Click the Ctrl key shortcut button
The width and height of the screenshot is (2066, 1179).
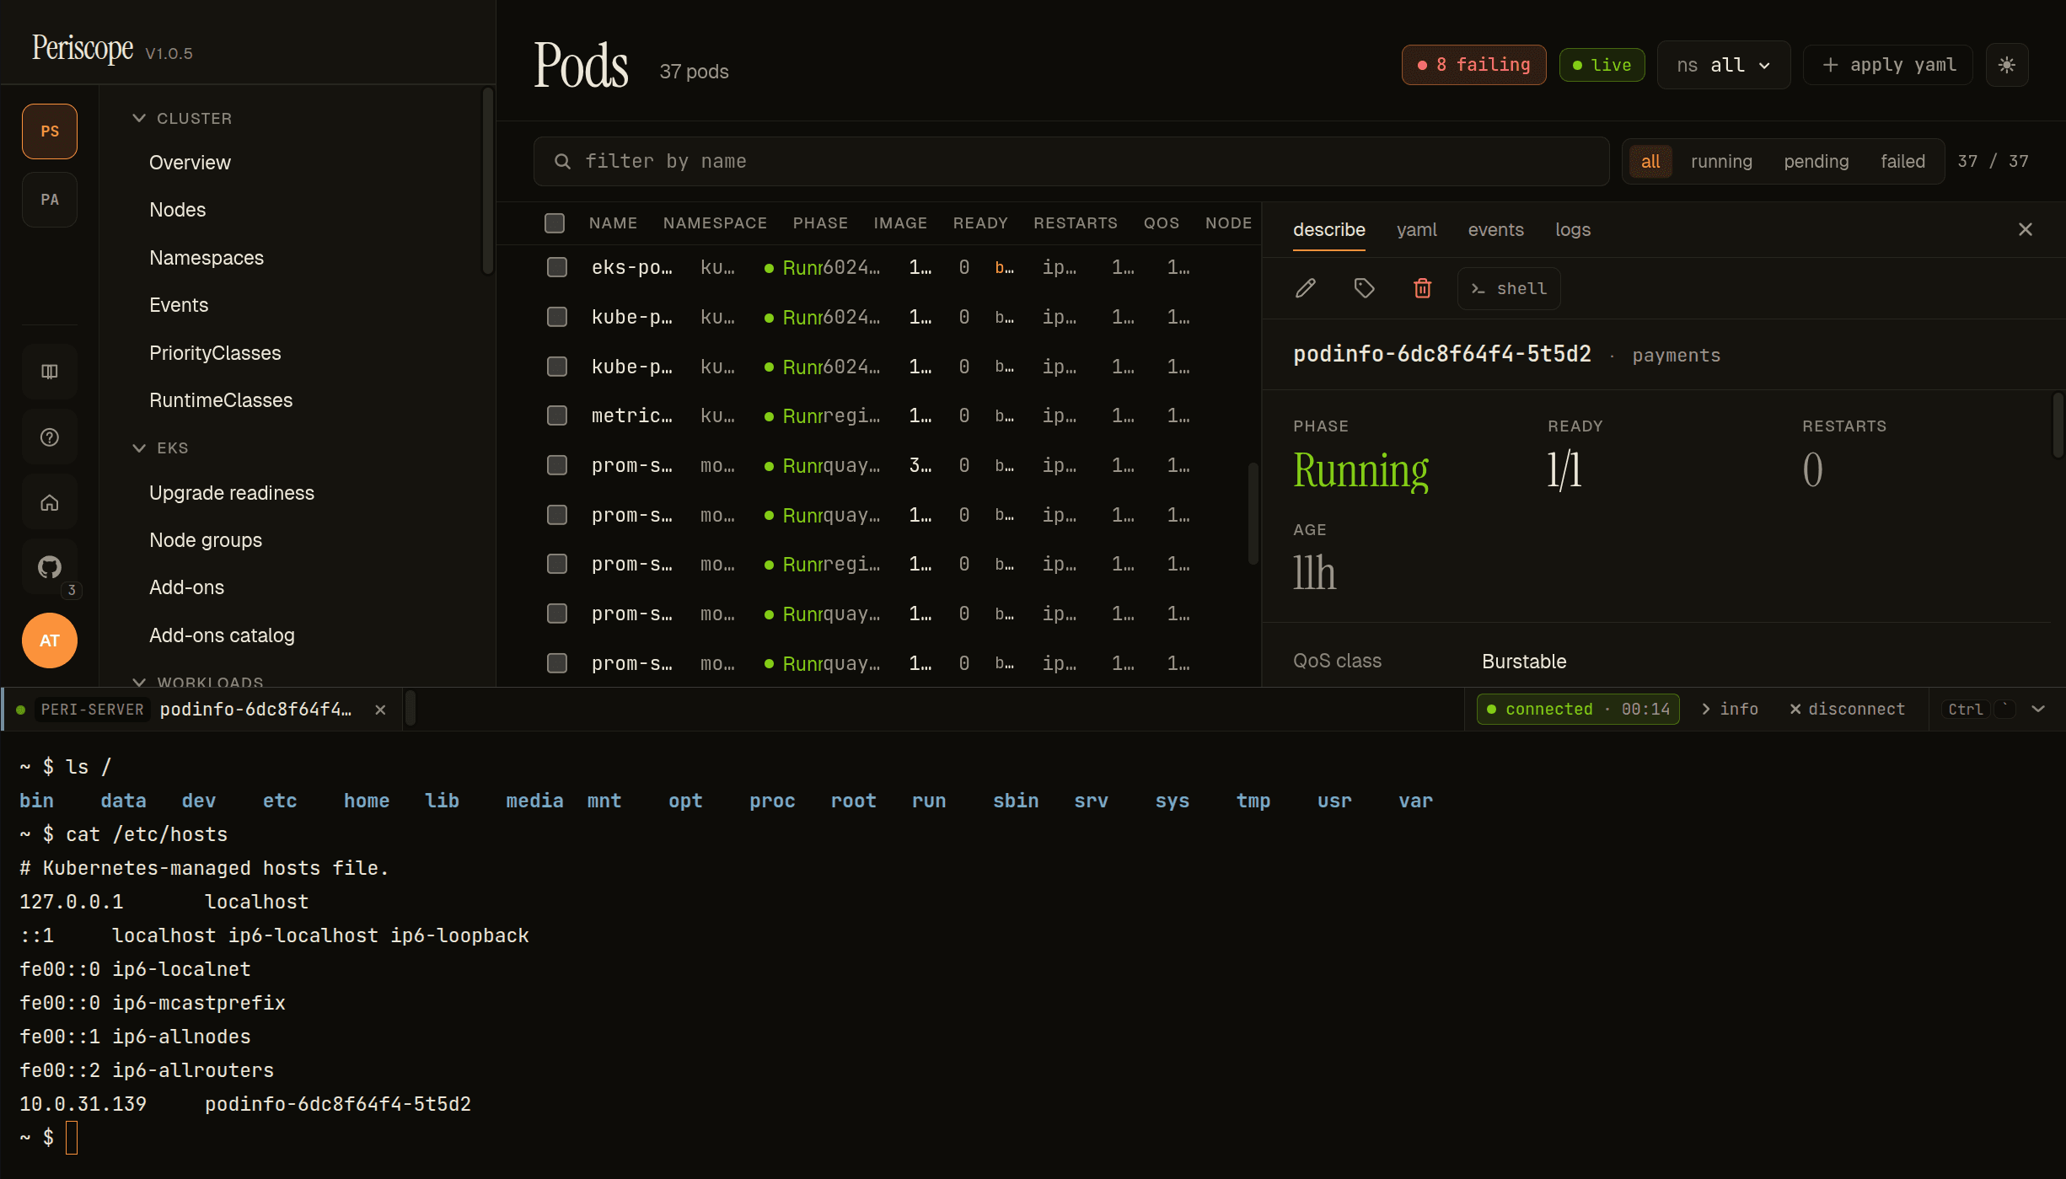point(1966,710)
